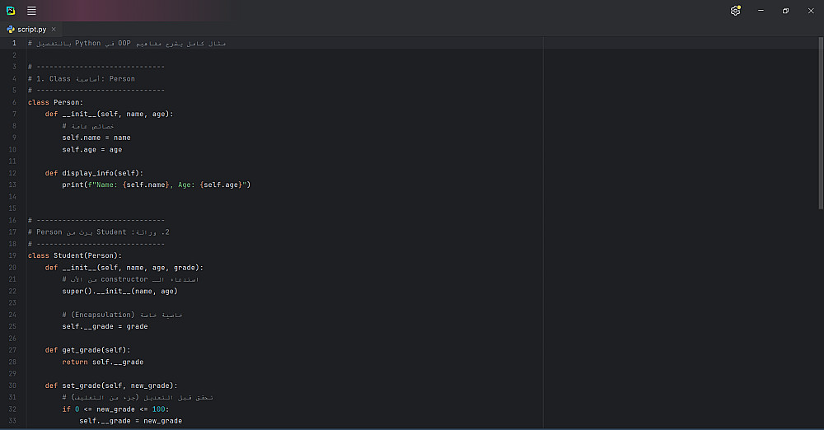Click the 'super().__init__(name, age)' call
This screenshot has width=824, height=430.
pos(119,291)
